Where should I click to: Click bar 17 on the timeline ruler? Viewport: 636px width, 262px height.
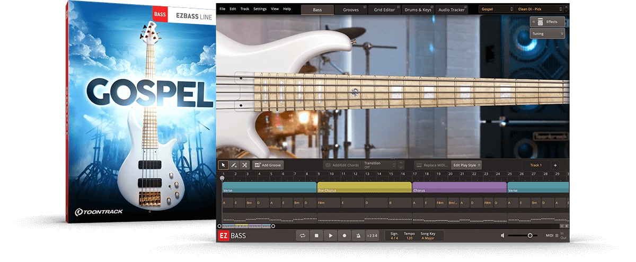coord(415,174)
